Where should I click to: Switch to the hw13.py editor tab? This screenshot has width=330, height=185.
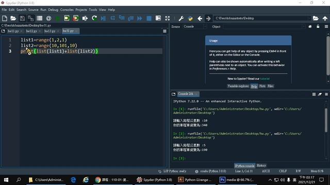49,31
